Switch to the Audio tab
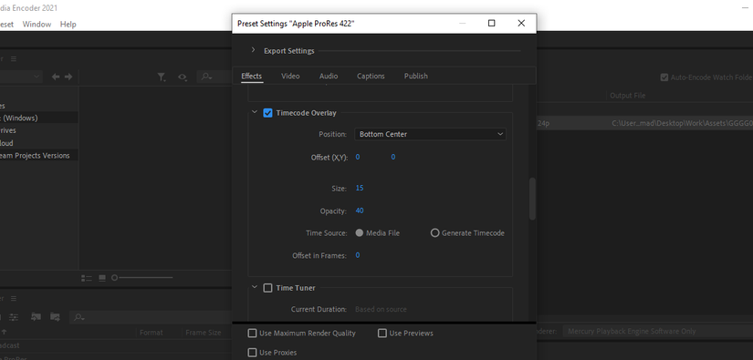This screenshot has width=753, height=360. point(329,77)
